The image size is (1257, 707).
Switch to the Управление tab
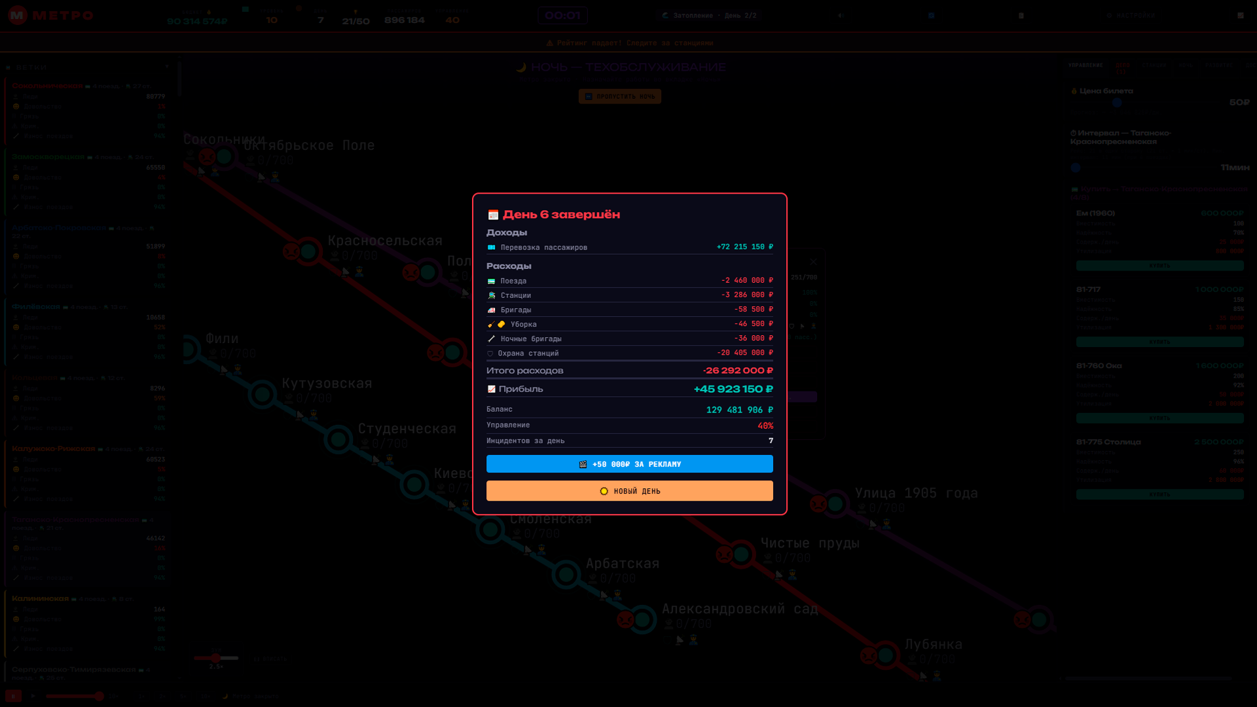click(x=1085, y=65)
